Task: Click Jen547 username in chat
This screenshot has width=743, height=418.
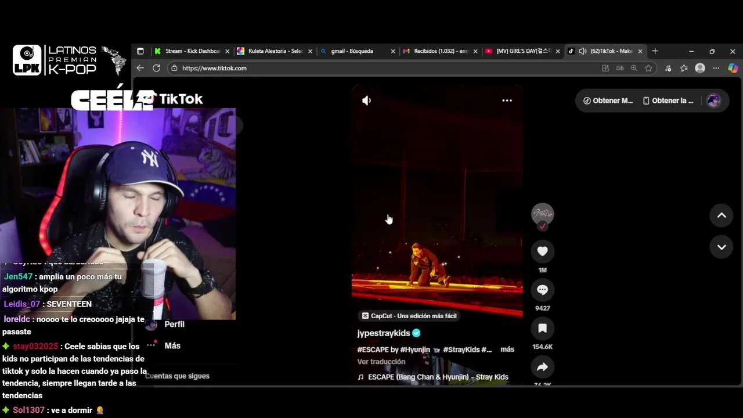Action: [18, 277]
